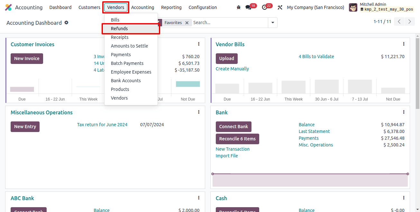This screenshot has width=420, height=212.
Task: Select the Vendors entry in the dropdown list
Action: [x=131, y=98]
